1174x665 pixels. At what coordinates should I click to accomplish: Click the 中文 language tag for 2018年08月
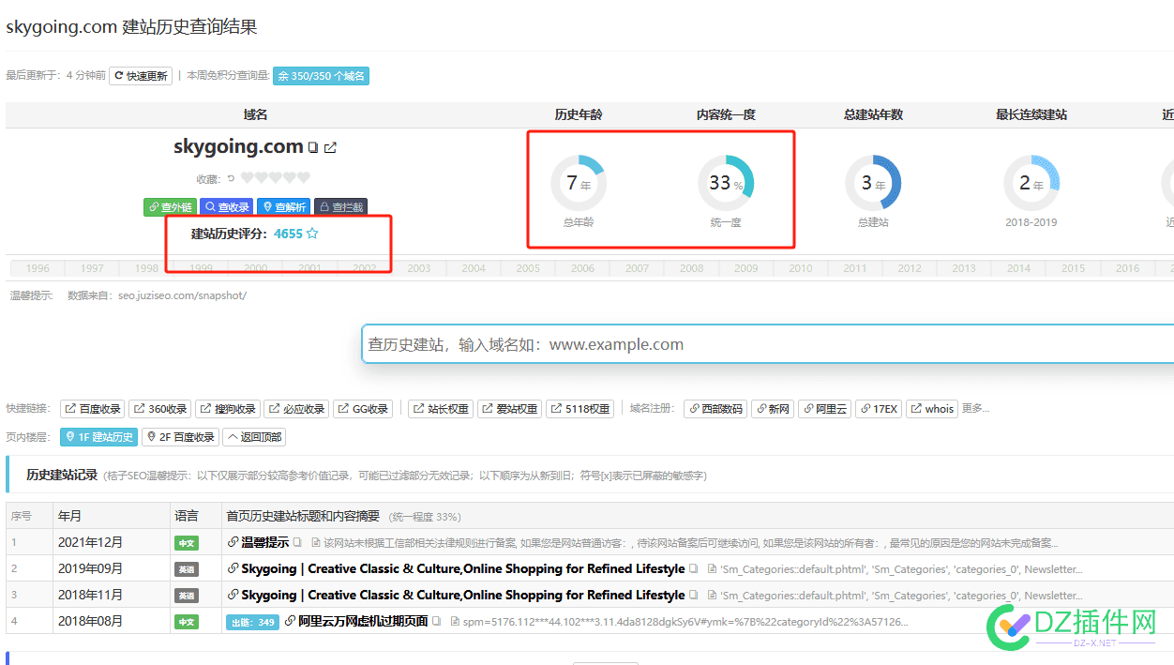[187, 622]
